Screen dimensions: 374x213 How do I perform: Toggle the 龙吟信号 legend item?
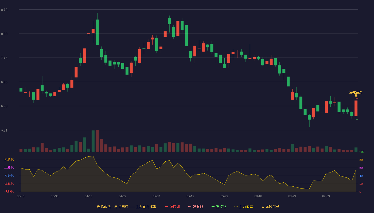pyautogui.click(x=270, y=207)
